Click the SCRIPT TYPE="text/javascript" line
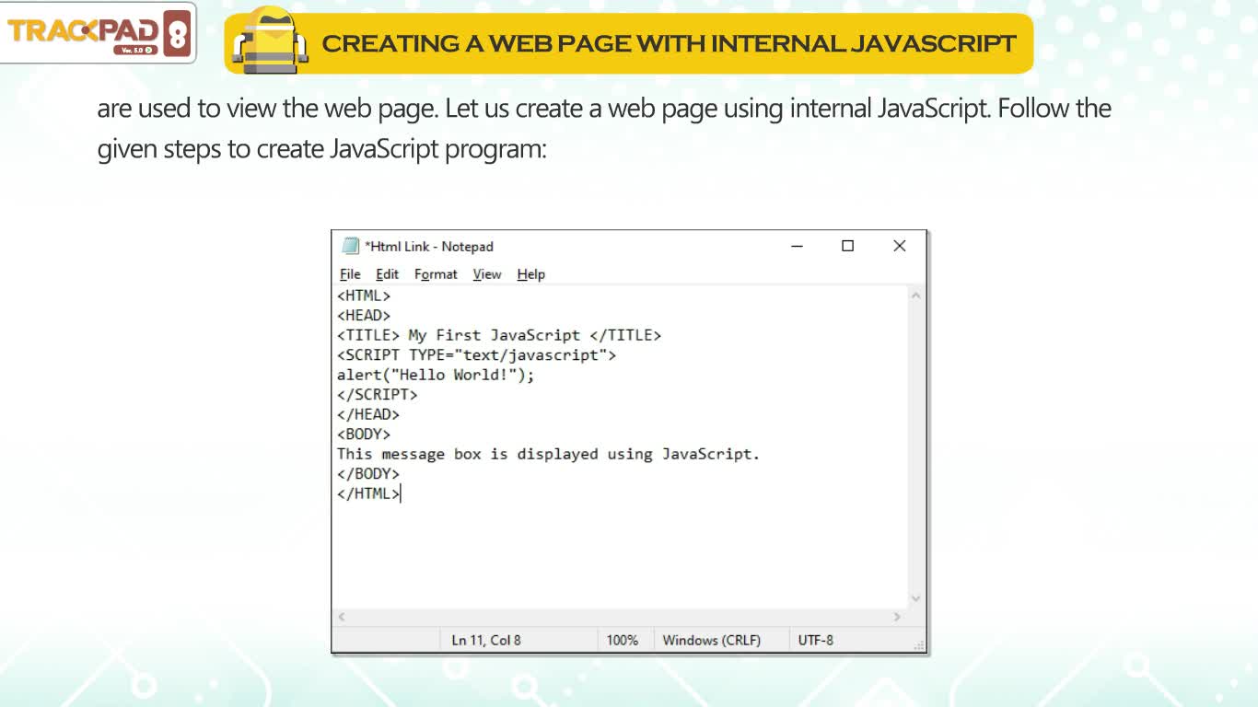This screenshot has width=1258, height=707. click(476, 354)
